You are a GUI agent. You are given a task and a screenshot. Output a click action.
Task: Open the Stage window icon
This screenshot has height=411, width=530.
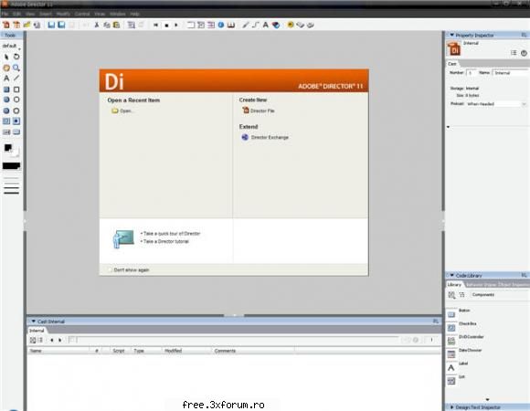click(x=191, y=25)
